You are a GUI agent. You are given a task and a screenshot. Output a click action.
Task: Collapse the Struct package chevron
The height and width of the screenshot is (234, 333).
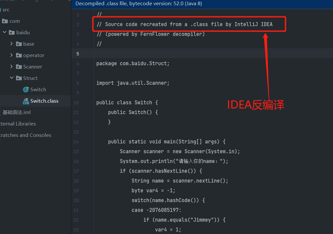[12, 78]
